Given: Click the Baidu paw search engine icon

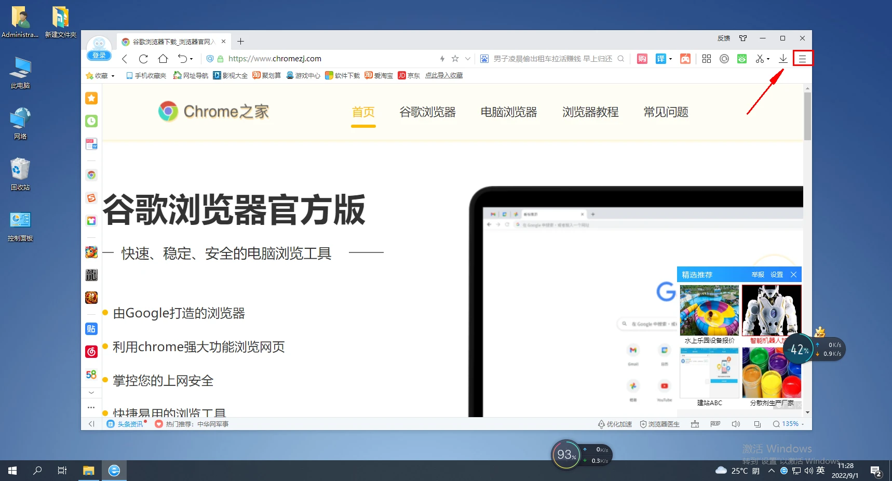Looking at the screenshot, I should (x=484, y=59).
